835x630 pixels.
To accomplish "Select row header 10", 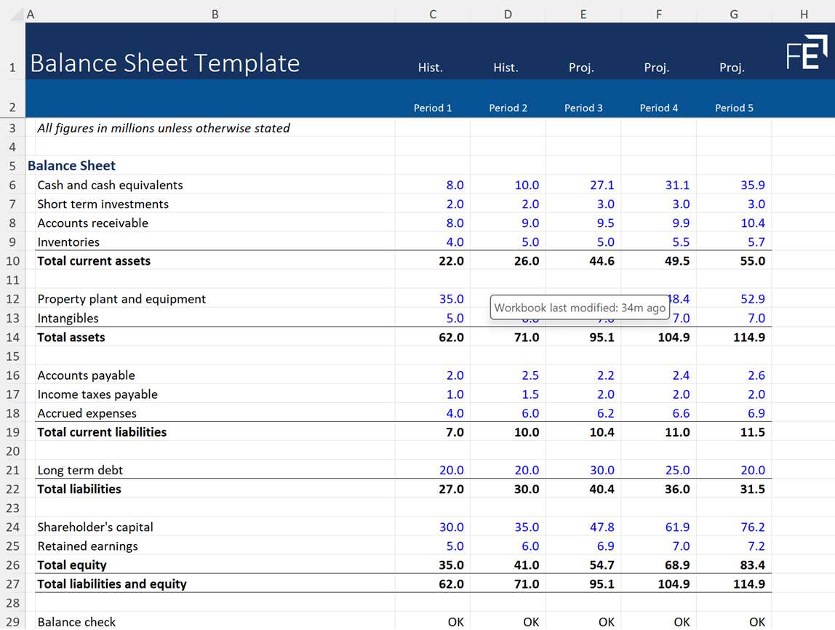I will 12,260.
